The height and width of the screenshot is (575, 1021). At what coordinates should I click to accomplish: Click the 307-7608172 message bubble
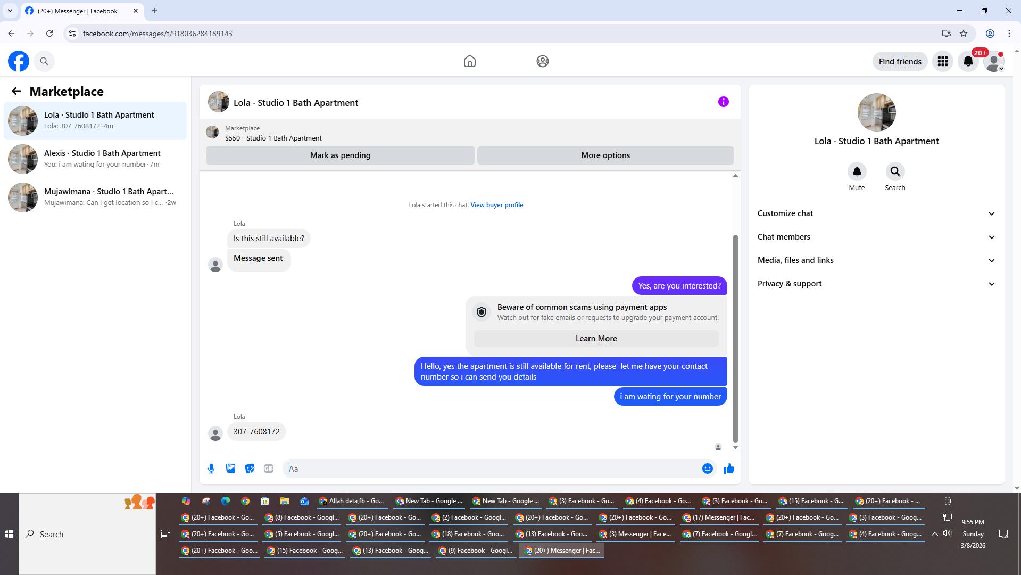[x=256, y=432]
